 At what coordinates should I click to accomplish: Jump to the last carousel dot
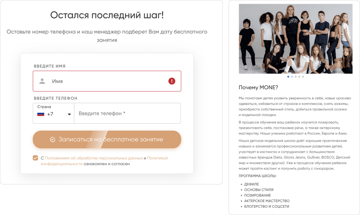coord(303,76)
